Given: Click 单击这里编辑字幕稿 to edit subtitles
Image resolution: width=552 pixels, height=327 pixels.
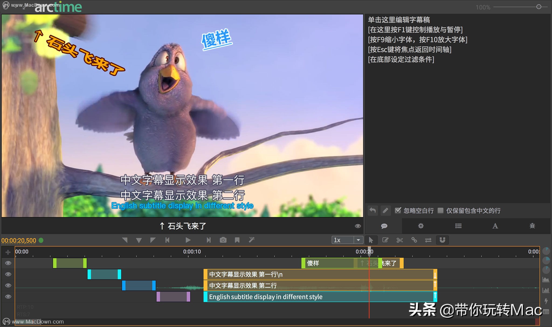Looking at the screenshot, I should click(399, 20).
